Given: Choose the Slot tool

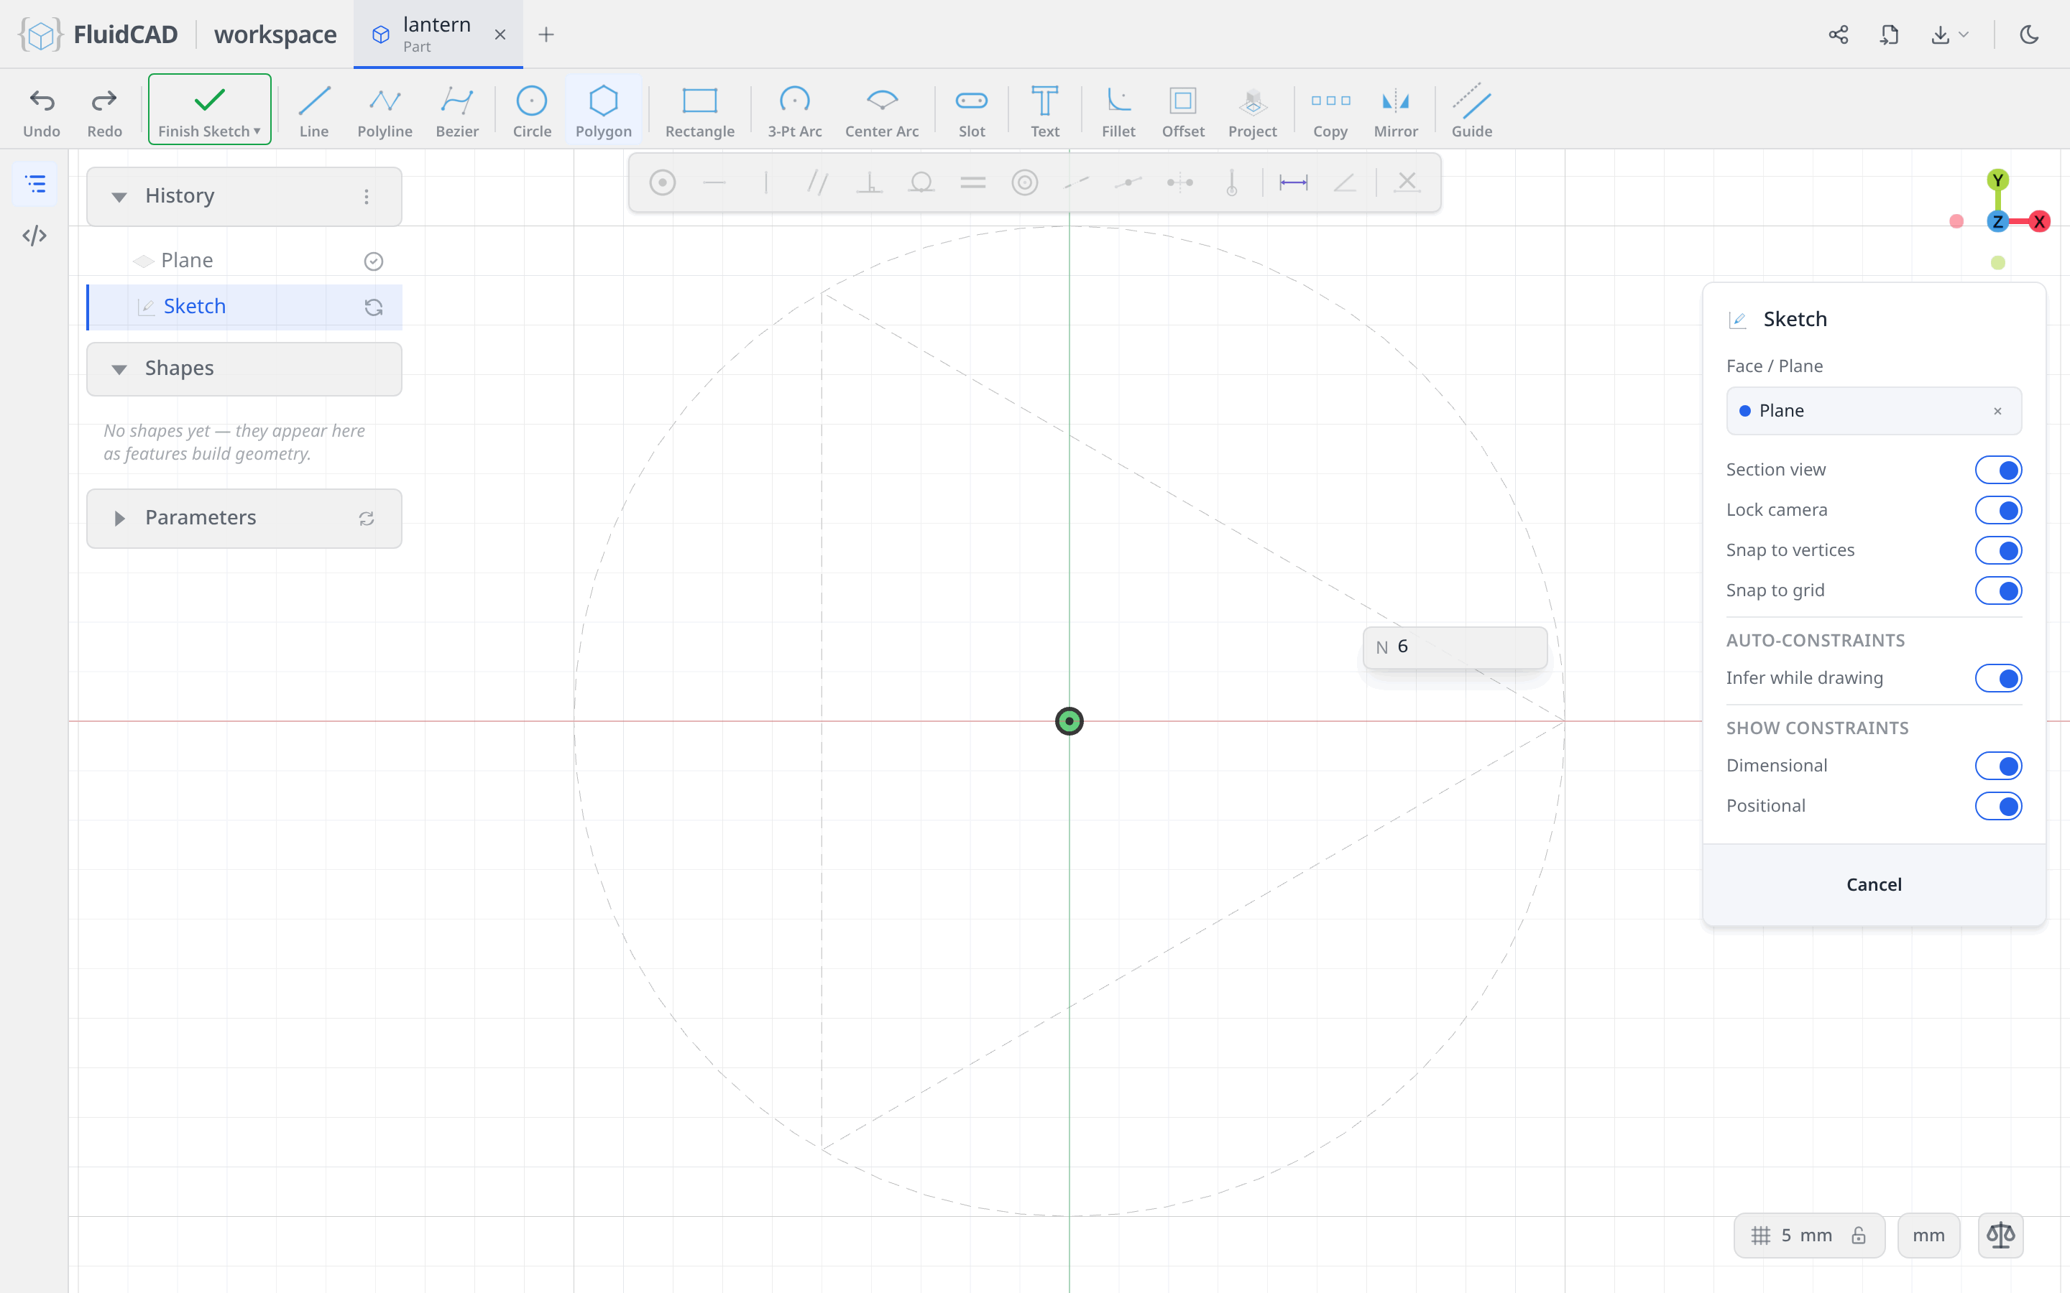Looking at the screenshot, I should point(972,111).
